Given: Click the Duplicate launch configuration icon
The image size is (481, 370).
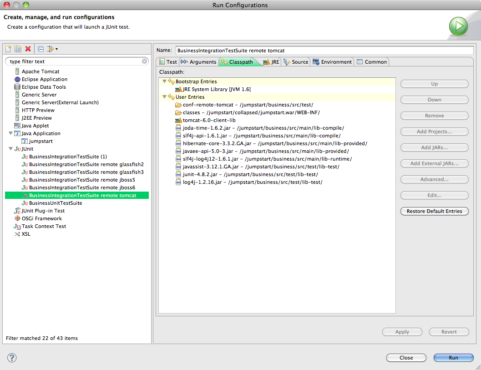Looking at the screenshot, I should (x=18, y=49).
